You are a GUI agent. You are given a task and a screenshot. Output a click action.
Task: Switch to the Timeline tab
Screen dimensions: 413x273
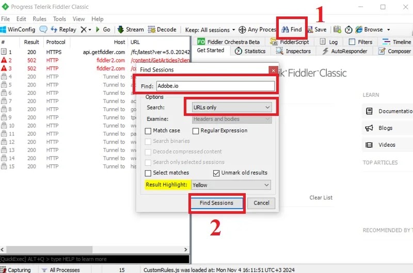coord(396,42)
